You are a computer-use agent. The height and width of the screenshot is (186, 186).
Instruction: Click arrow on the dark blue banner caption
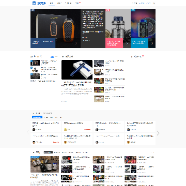(x=76, y=43)
